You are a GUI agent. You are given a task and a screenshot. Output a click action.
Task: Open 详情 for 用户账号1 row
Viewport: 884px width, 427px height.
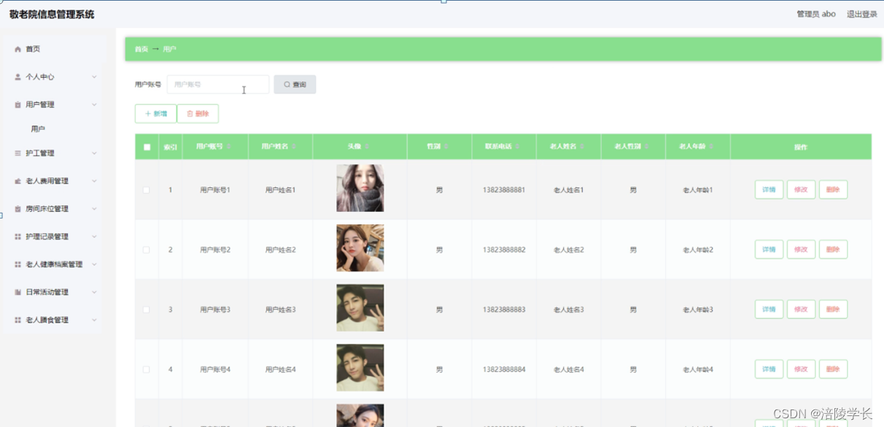click(769, 189)
